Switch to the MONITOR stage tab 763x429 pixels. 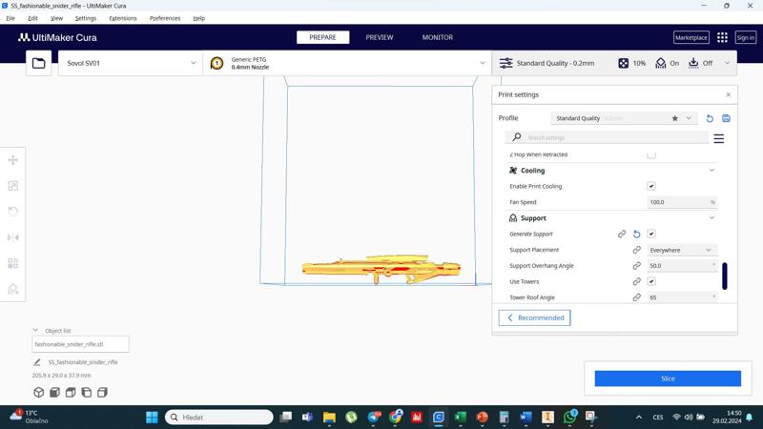click(438, 37)
